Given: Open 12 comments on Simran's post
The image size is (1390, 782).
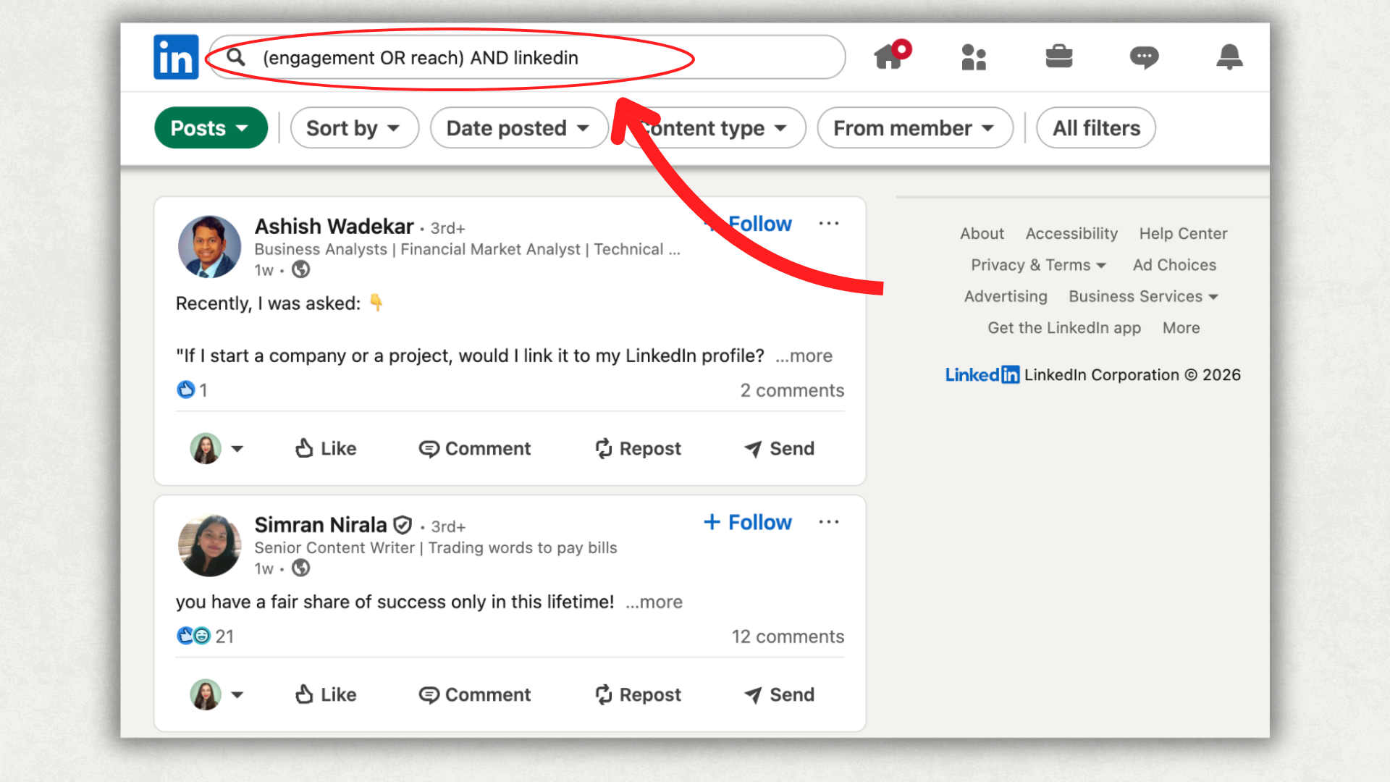Looking at the screenshot, I should pyautogui.click(x=788, y=636).
